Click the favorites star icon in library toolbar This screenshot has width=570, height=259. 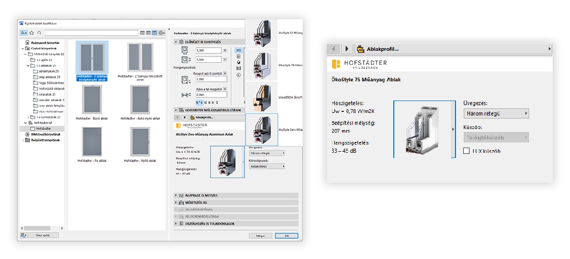coord(32,33)
